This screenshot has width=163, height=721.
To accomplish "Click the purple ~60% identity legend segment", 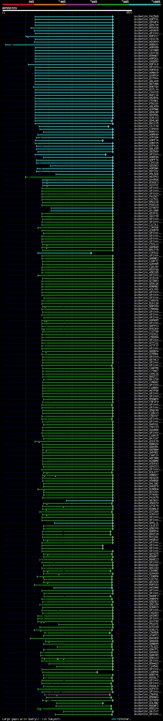I will click(81, 5).
